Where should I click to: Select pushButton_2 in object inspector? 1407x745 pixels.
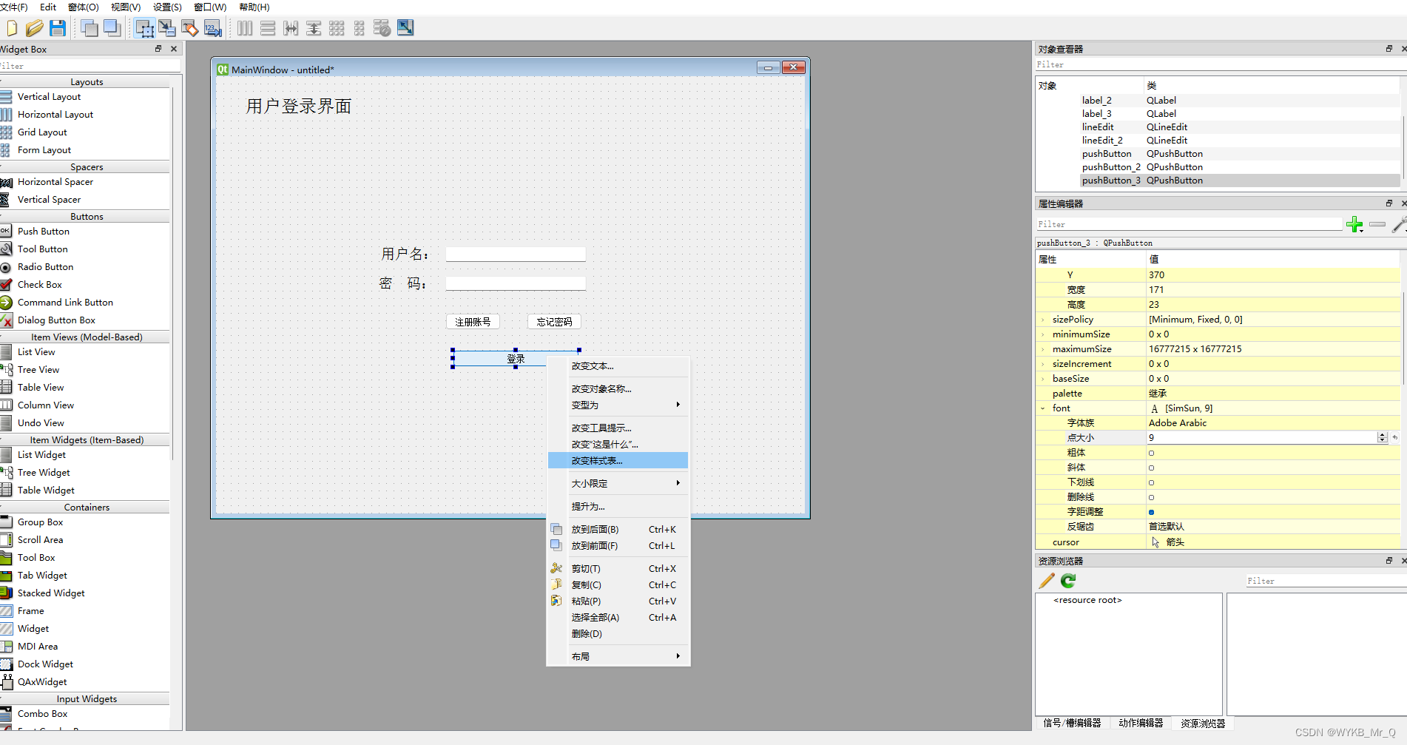(1111, 166)
